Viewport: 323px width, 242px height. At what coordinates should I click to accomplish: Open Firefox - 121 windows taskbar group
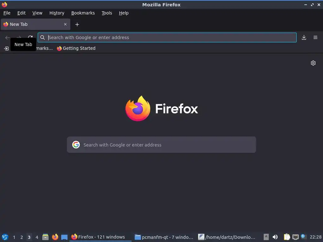[100, 237]
